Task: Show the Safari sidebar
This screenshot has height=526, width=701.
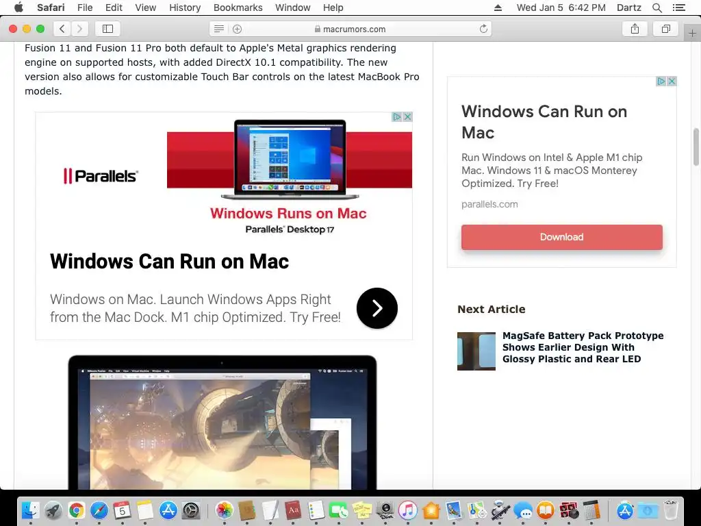Action: click(x=107, y=29)
